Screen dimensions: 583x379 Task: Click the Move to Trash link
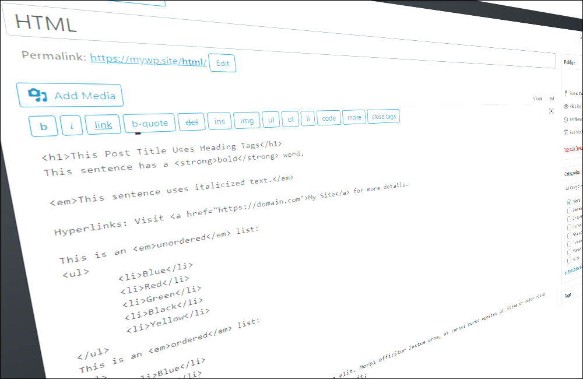[573, 149]
